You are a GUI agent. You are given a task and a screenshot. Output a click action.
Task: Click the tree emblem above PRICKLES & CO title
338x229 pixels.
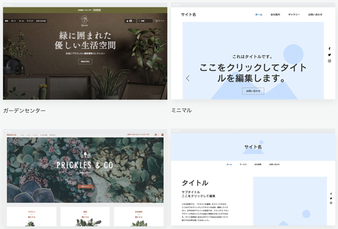(x=85, y=155)
